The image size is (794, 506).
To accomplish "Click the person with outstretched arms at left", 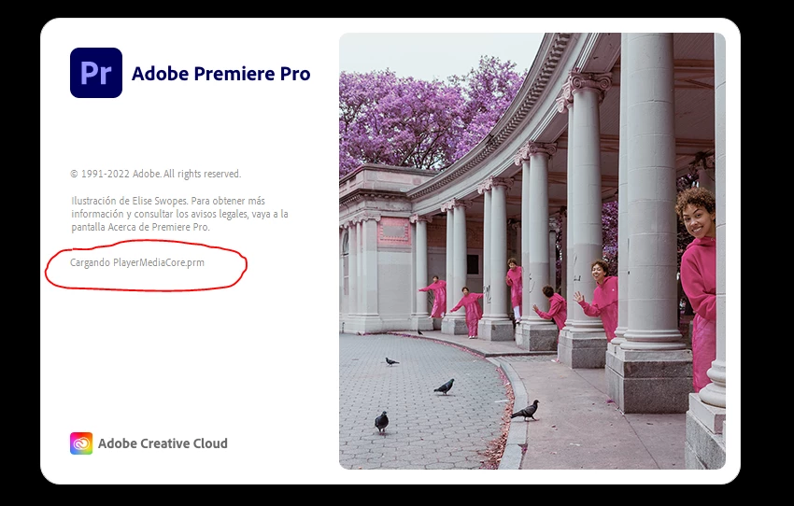I will point(434,297).
